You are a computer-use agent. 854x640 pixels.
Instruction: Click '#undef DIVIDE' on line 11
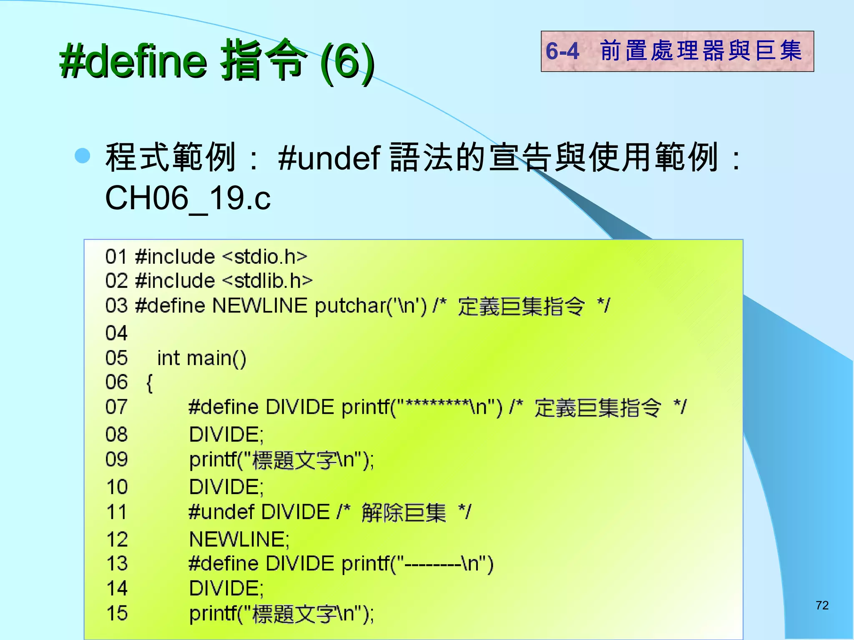point(259,512)
